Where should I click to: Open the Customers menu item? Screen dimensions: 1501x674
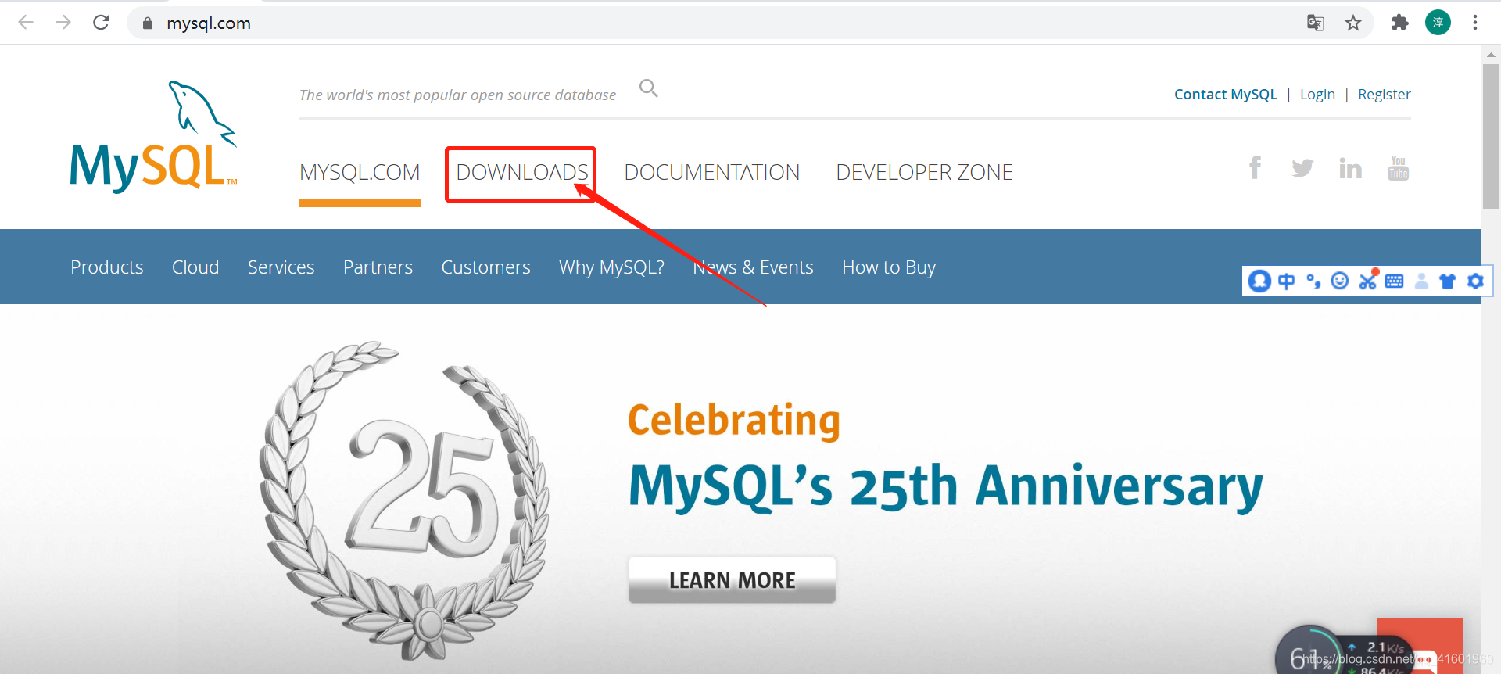tap(485, 267)
